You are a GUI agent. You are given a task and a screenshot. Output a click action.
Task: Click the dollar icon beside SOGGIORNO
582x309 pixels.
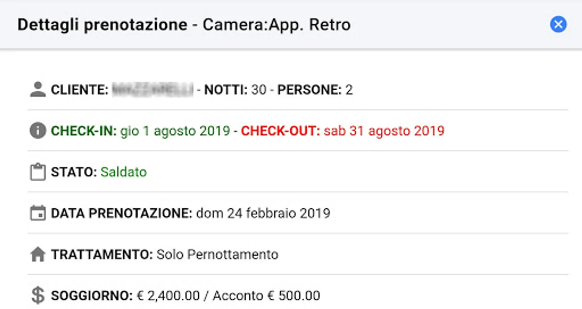point(38,296)
